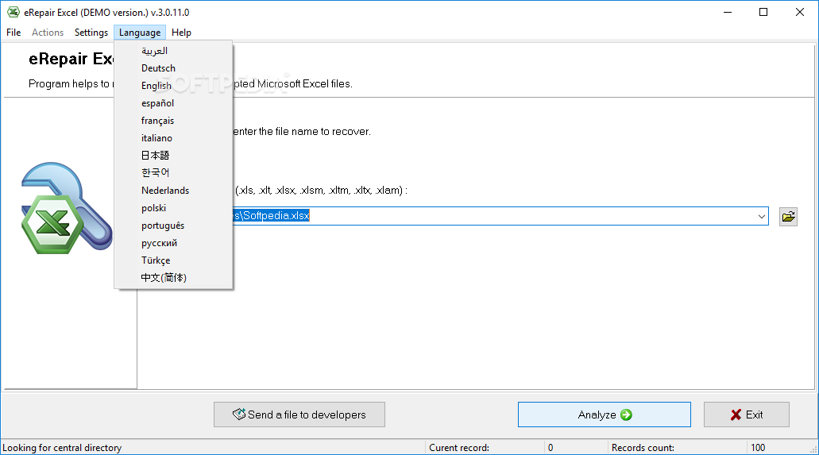Image resolution: width=819 pixels, height=455 pixels.
Task: Select Korean (한국어) language
Action: (173, 172)
